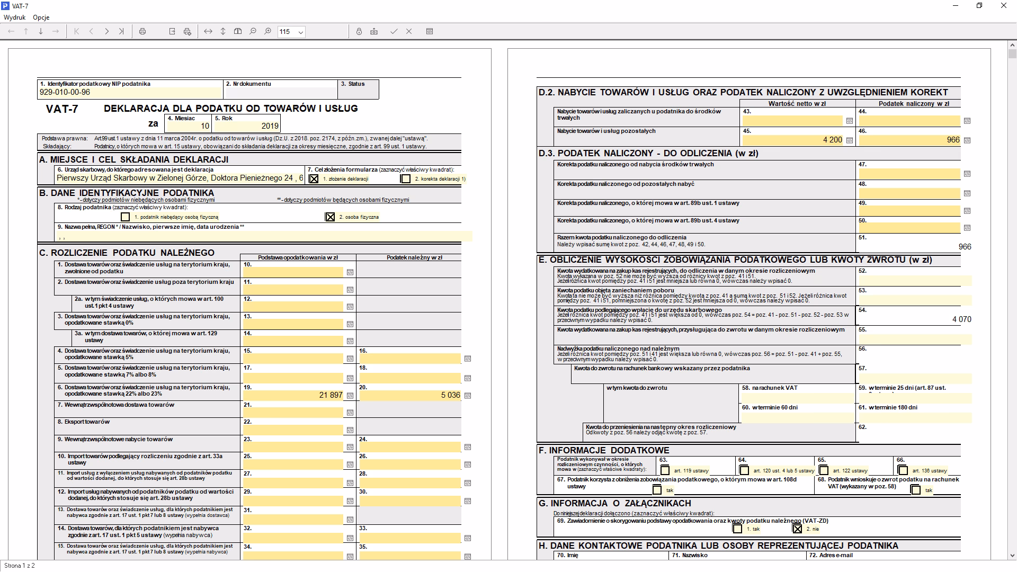Open the zoom level 115 dropdown
The height and width of the screenshot is (572, 1017).
(x=301, y=32)
